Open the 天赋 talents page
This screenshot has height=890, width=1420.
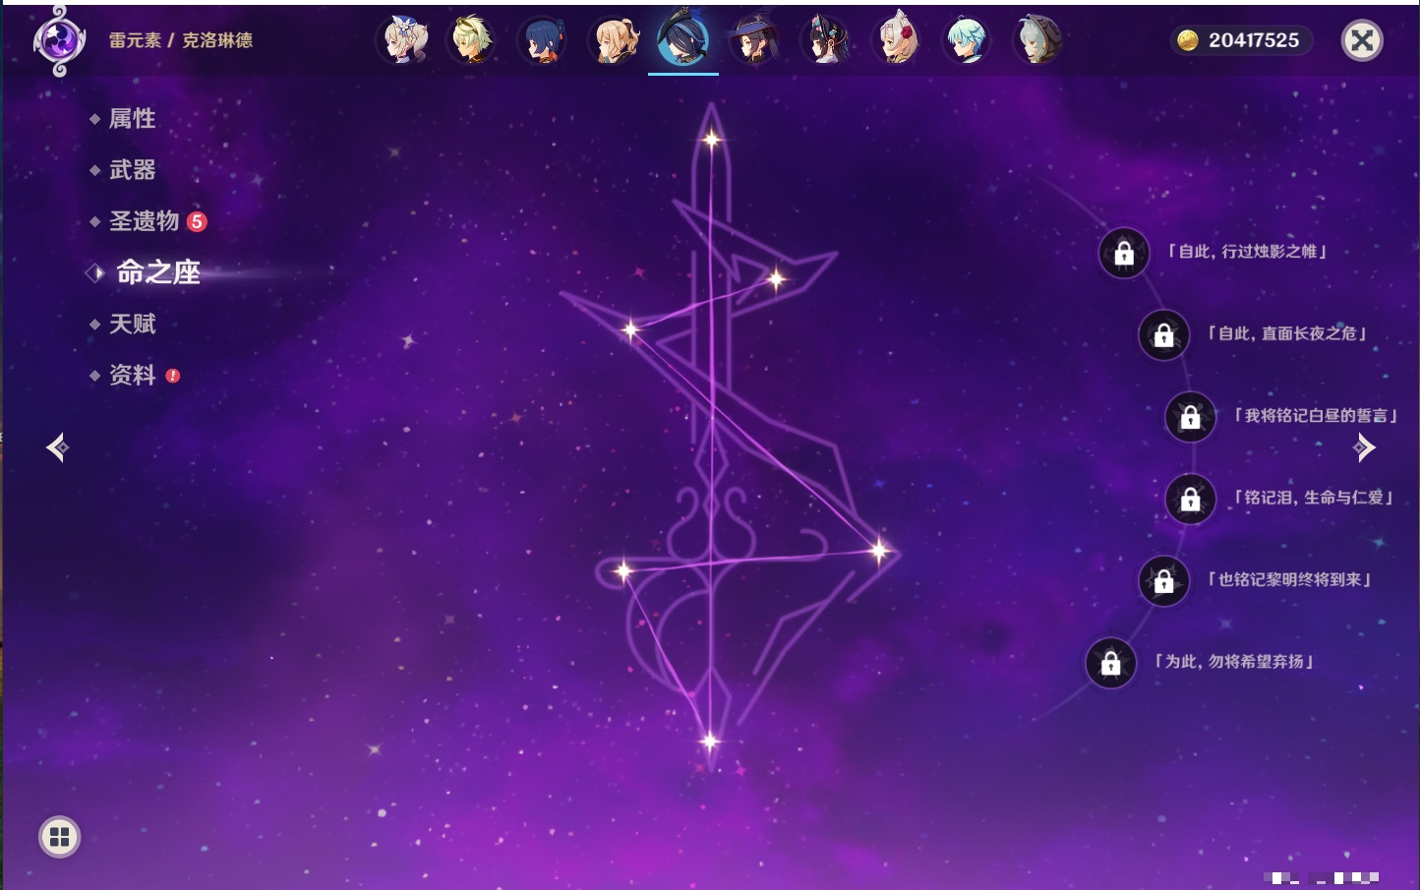pos(132,324)
